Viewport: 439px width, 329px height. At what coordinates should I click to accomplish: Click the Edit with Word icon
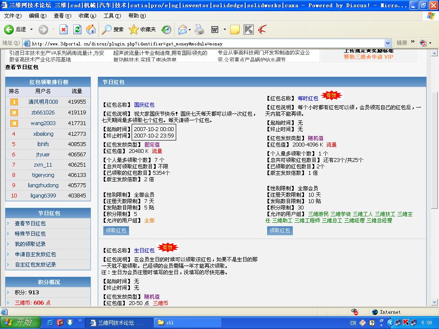click(x=215, y=30)
